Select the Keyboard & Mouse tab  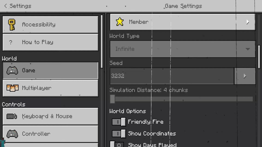tap(51, 116)
